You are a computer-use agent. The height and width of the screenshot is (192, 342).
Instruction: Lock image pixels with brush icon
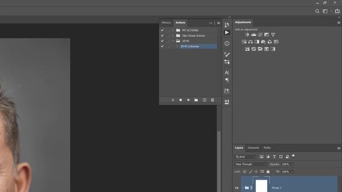(251, 172)
